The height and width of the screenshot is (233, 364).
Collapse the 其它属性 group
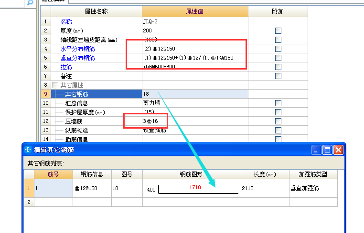(x=55, y=85)
